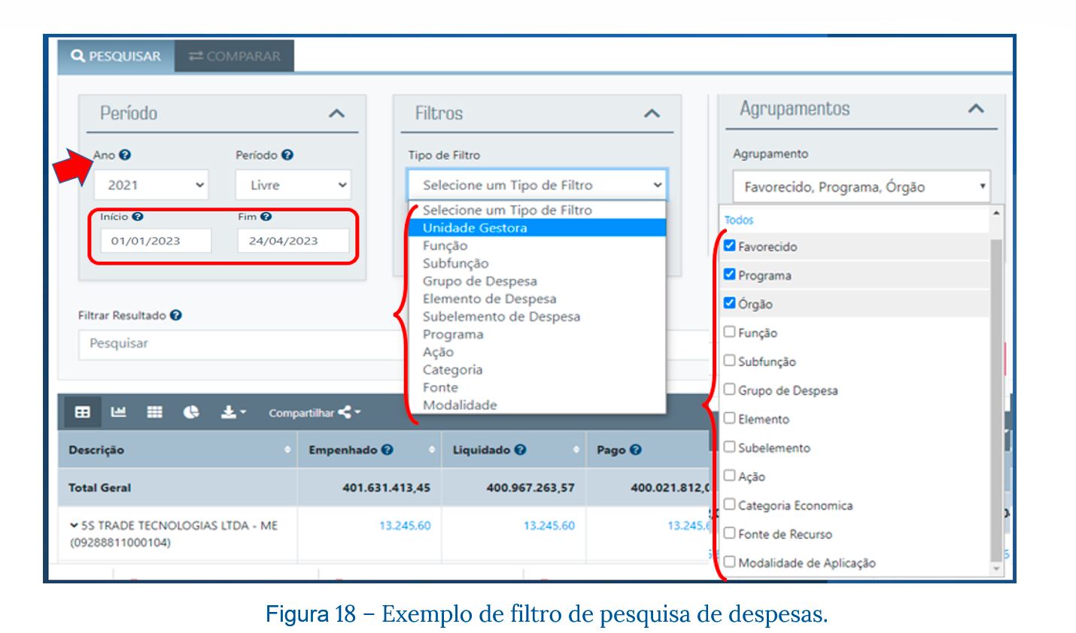Image resolution: width=1076 pixels, height=633 pixels.
Task: Open the Período dropdown showing Livre
Action: coord(293,185)
